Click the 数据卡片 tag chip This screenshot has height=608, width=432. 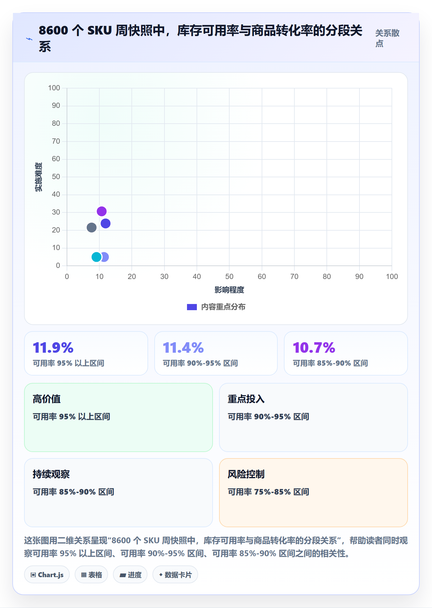[175, 574]
